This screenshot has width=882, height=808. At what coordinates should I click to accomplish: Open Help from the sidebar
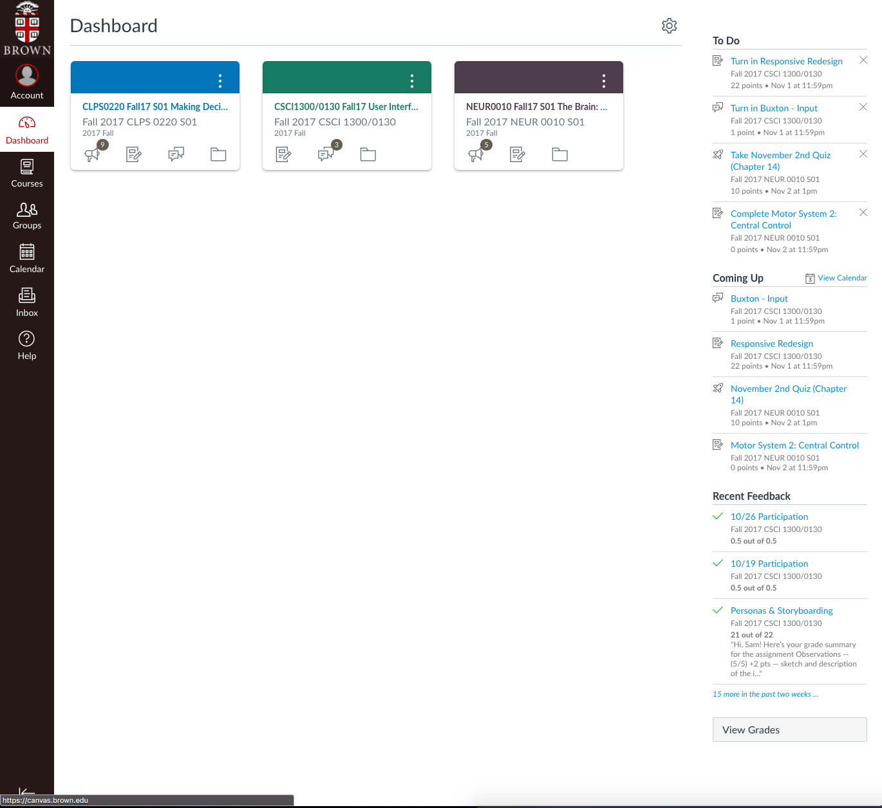click(26, 345)
